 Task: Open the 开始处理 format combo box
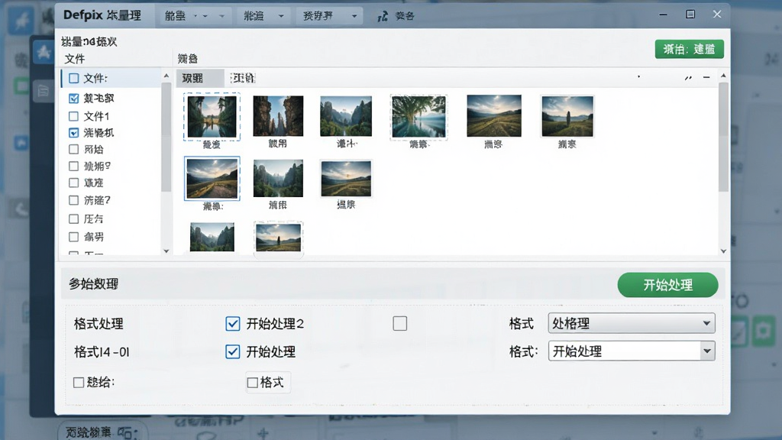coord(632,351)
